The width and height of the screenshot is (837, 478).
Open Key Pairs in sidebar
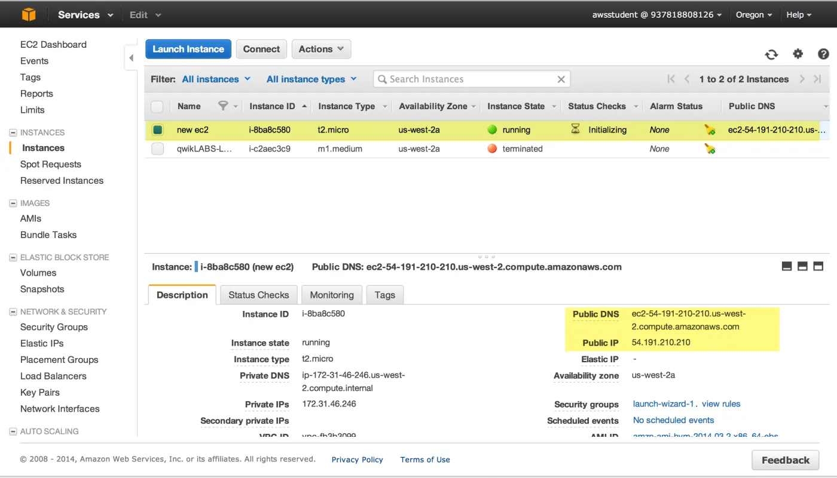[x=40, y=392]
